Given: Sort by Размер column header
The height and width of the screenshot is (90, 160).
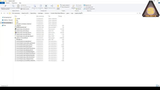Looking at the screenshot, I should (60, 16).
